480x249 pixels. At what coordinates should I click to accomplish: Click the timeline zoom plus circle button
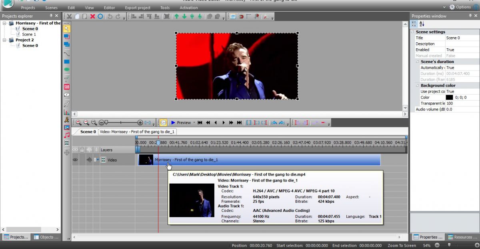(x=140, y=123)
